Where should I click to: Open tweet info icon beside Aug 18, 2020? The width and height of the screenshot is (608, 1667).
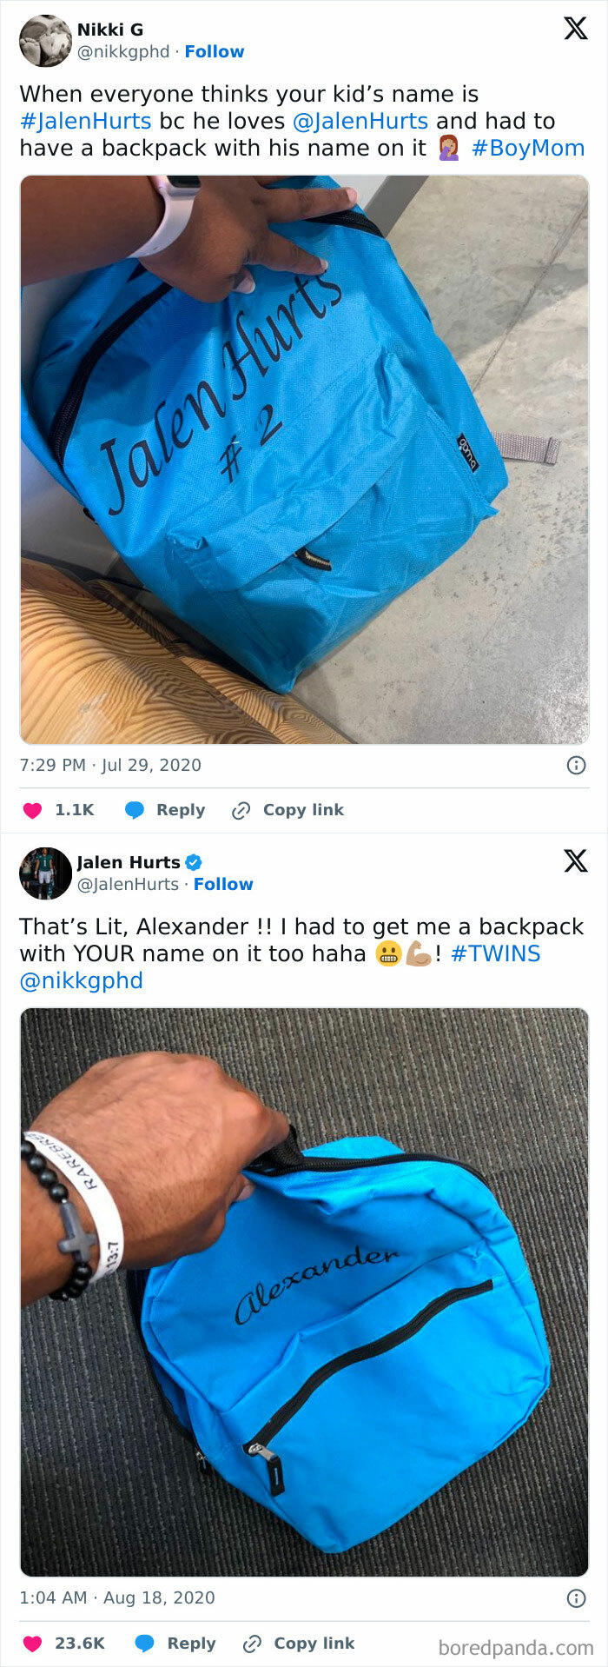[x=576, y=1597]
